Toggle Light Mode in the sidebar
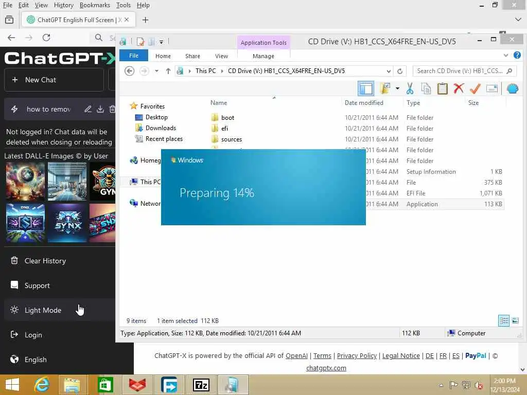This screenshot has width=527, height=395. (43, 310)
